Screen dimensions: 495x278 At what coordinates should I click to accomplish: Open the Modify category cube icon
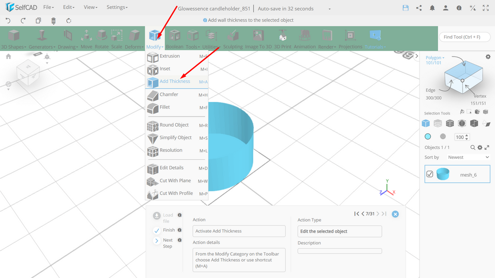pos(155,35)
